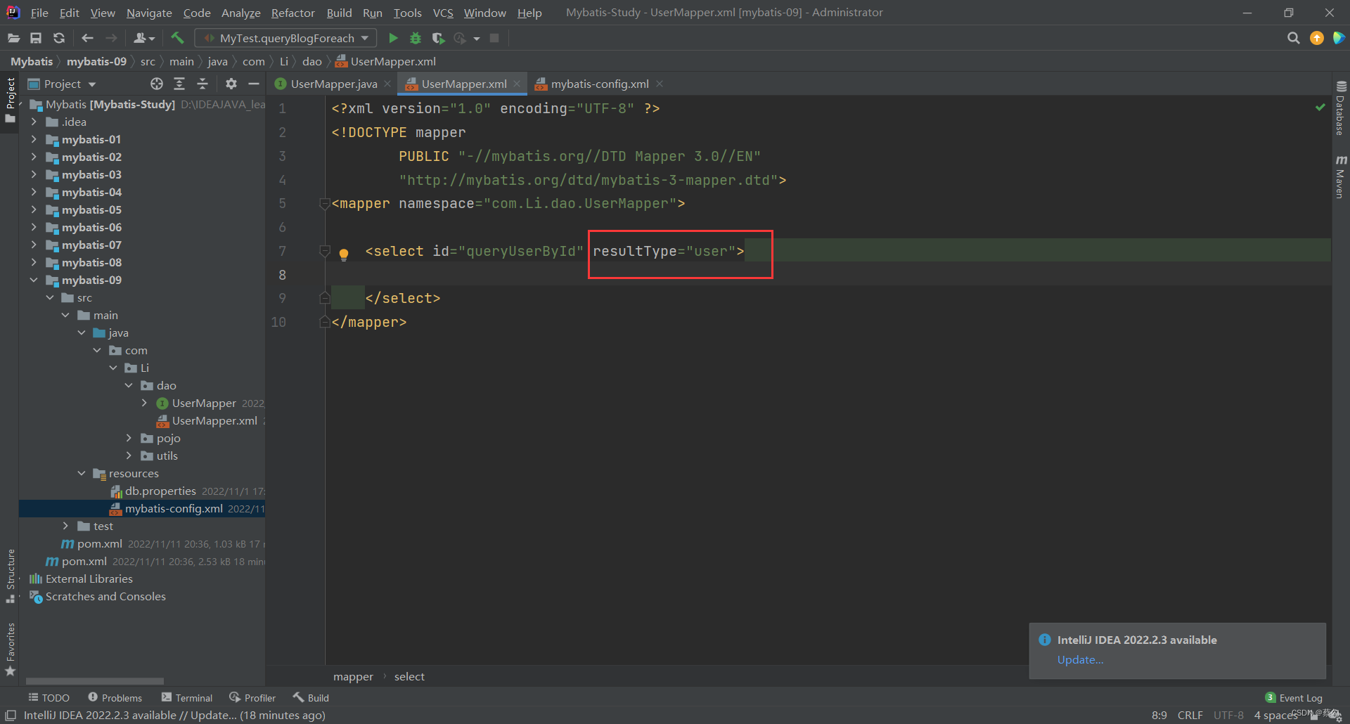Viewport: 1350px width, 724px height.
Task: Open the VCS menu
Action: point(443,13)
